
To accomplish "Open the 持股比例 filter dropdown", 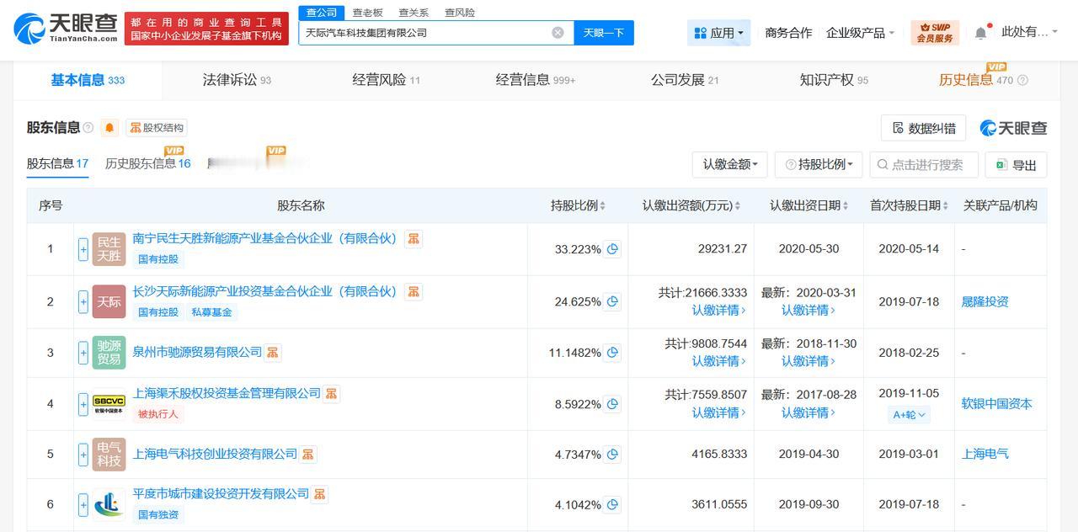I will 819,165.
